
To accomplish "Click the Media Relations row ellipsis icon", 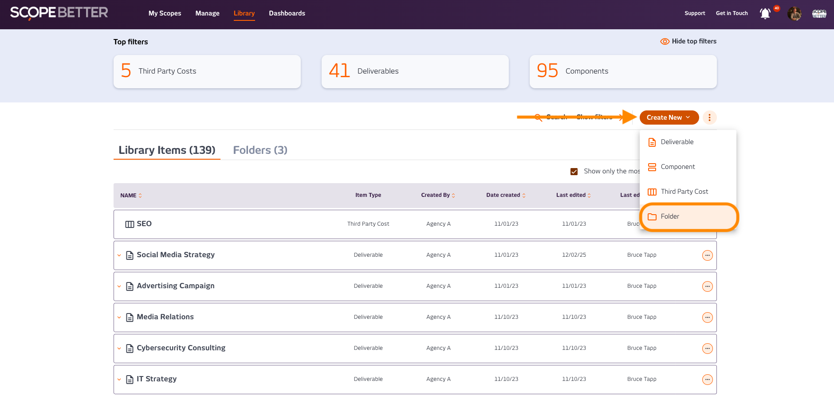I will [x=707, y=318].
